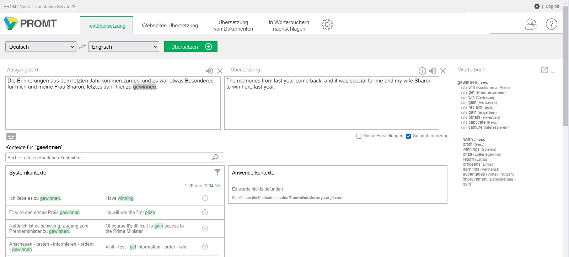Enable the Meine Einstellungen checkbox
Image resolution: width=569 pixels, height=257 pixels.
[359, 136]
